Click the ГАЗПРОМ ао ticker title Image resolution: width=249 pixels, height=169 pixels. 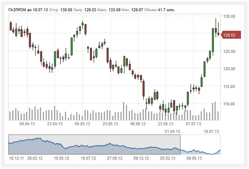point(20,10)
